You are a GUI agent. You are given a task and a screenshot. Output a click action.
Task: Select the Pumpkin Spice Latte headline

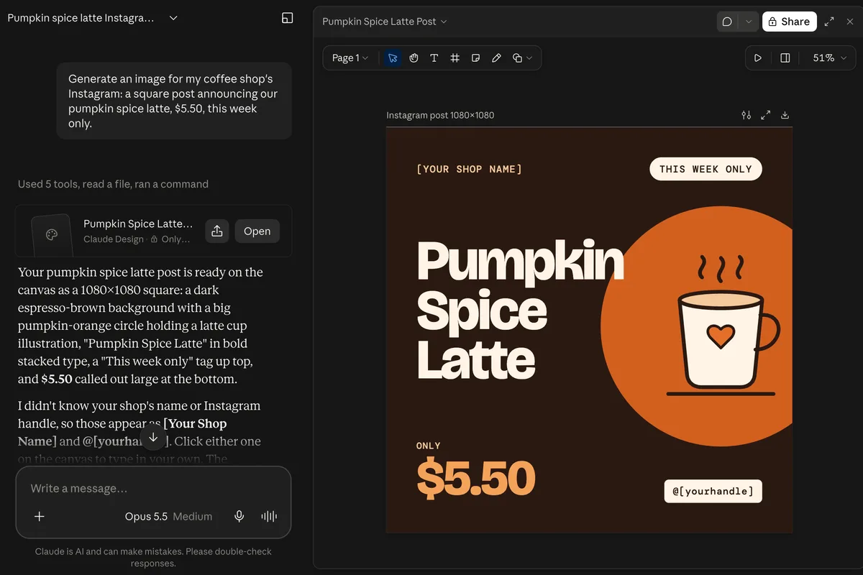pyautogui.click(x=520, y=310)
